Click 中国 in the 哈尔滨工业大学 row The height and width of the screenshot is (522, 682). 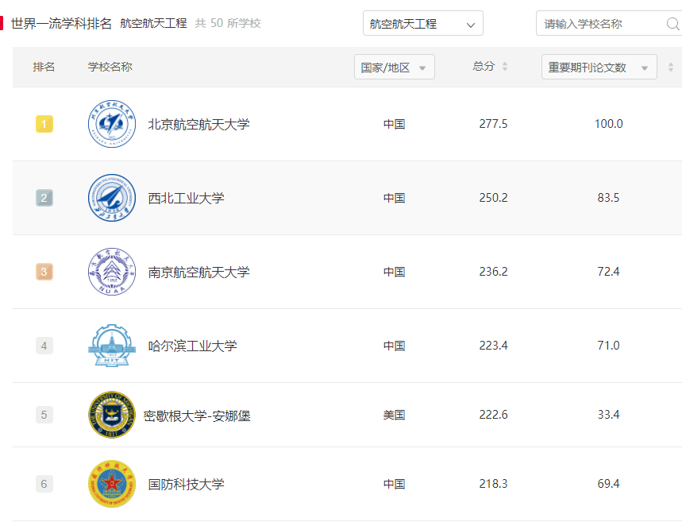coord(394,346)
